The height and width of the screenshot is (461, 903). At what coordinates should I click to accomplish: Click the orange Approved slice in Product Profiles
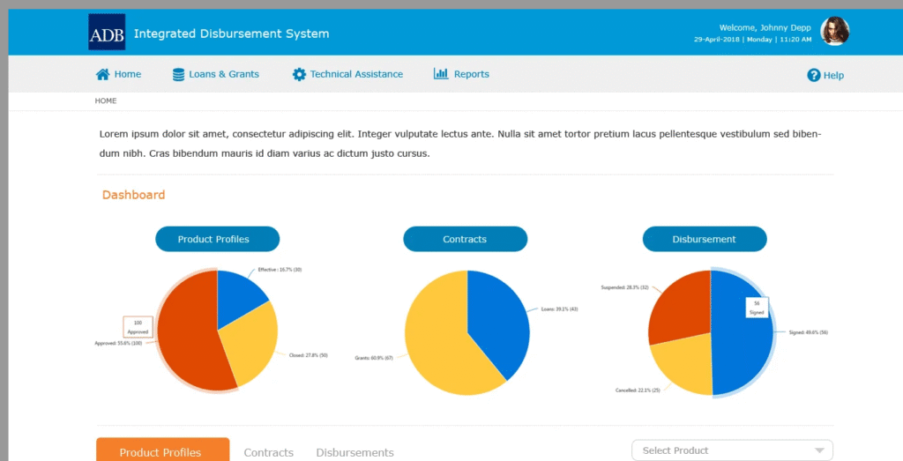point(190,339)
